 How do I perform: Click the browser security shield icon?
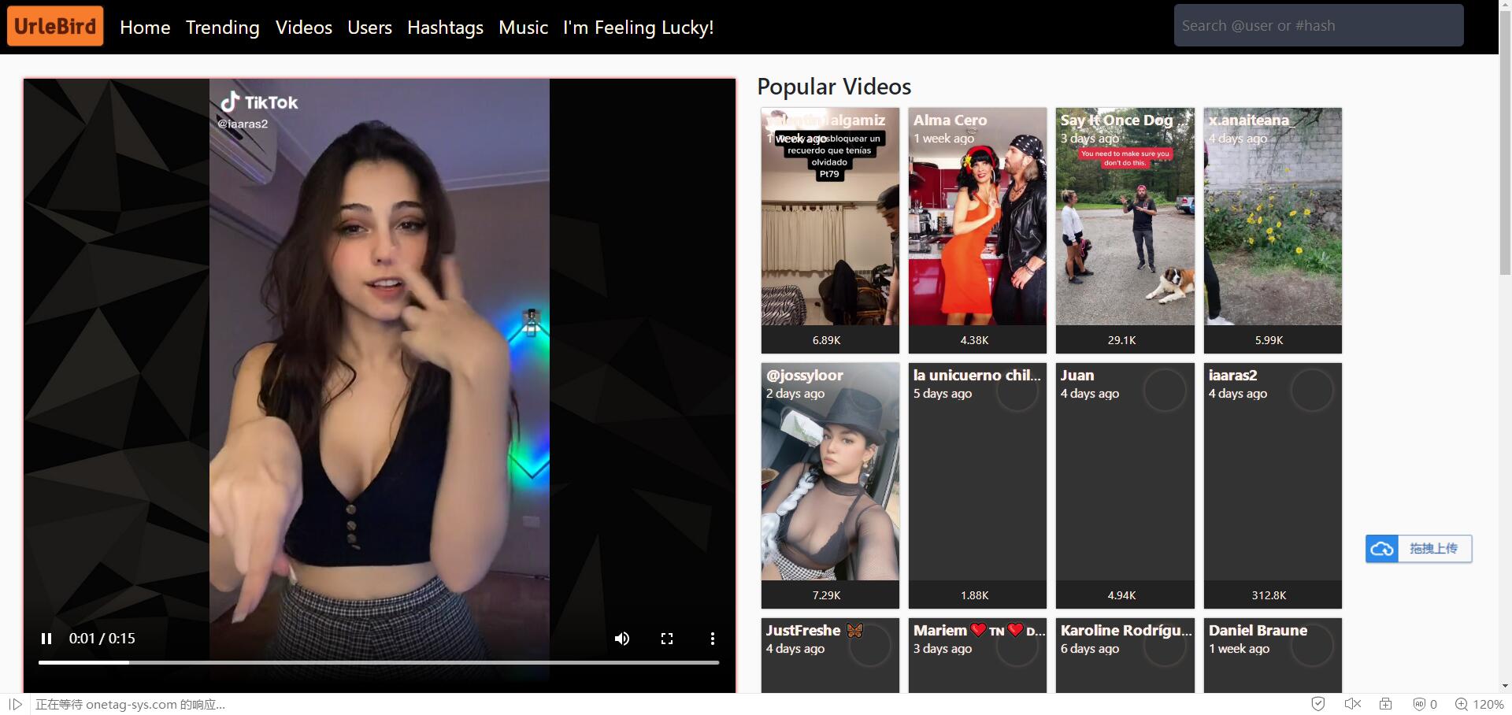(1318, 704)
